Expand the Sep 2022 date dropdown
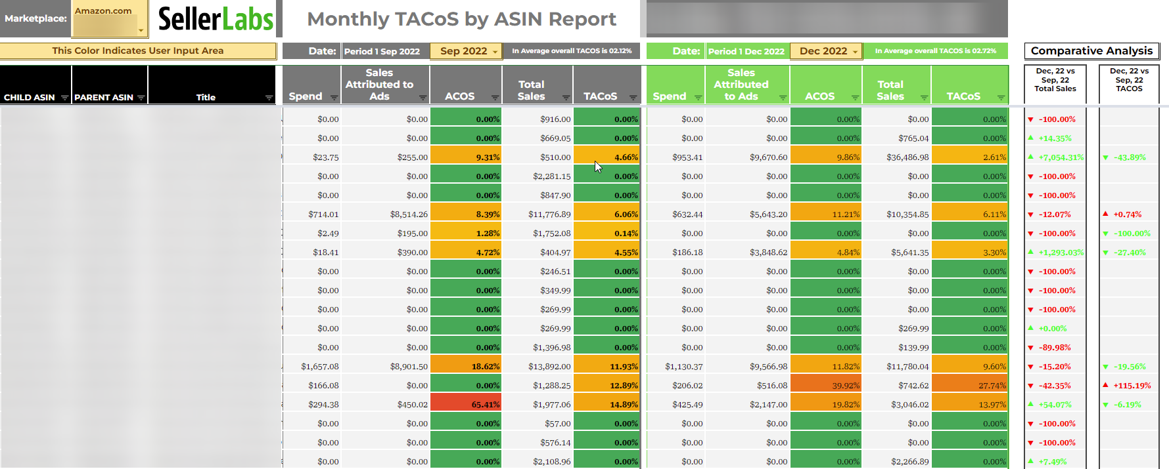The width and height of the screenshot is (1169, 469). point(495,52)
